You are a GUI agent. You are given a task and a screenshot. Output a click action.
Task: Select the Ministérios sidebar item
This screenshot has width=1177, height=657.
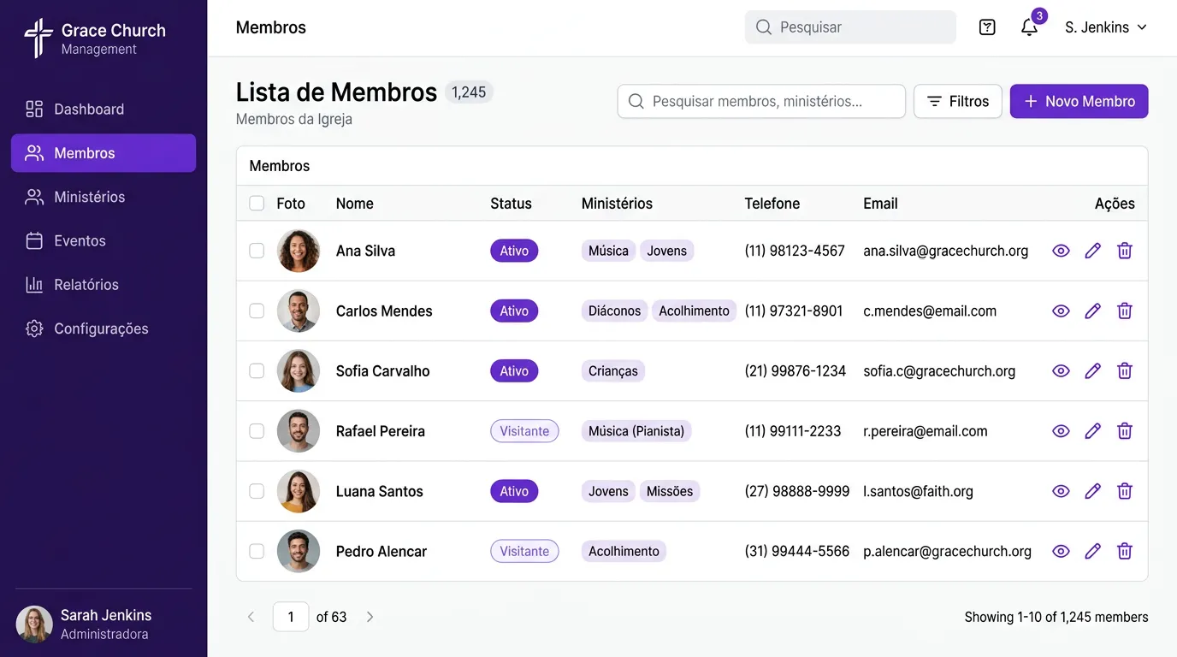click(x=91, y=196)
